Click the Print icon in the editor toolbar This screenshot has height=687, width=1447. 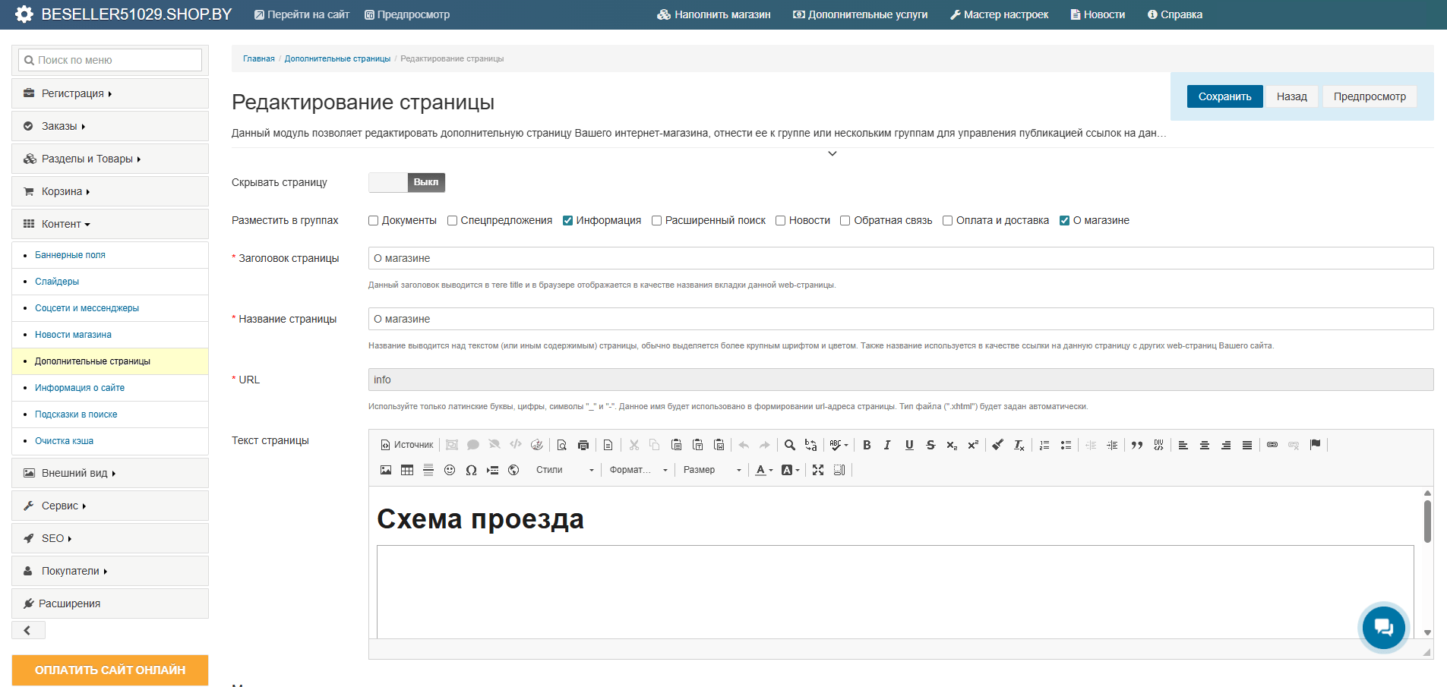(583, 445)
